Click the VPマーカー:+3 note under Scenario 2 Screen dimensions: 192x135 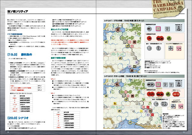pyautogui.click(x=168, y=118)
